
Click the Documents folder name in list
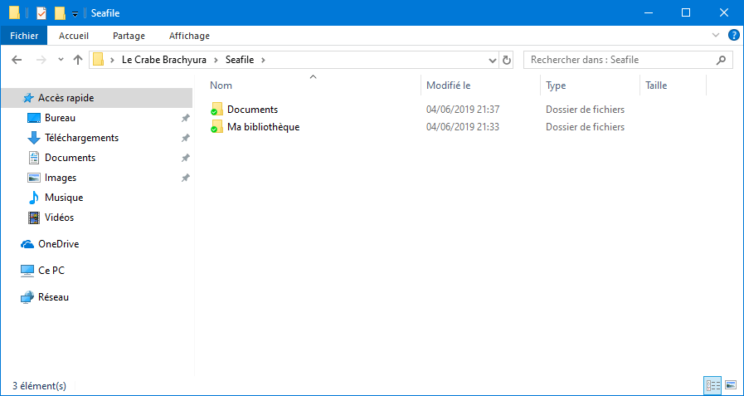point(252,110)
